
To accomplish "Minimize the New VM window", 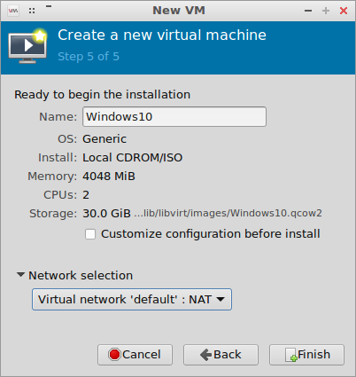I will (308, 11).
